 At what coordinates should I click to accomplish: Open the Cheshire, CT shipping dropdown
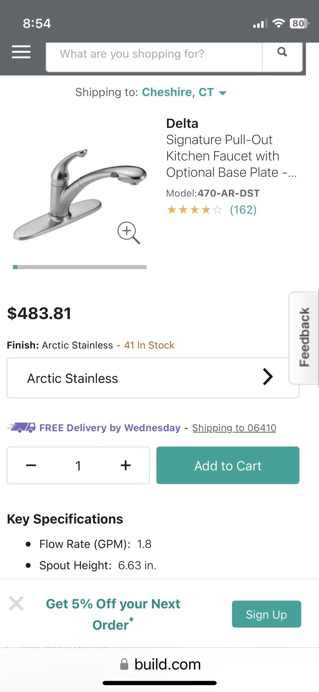184,92
